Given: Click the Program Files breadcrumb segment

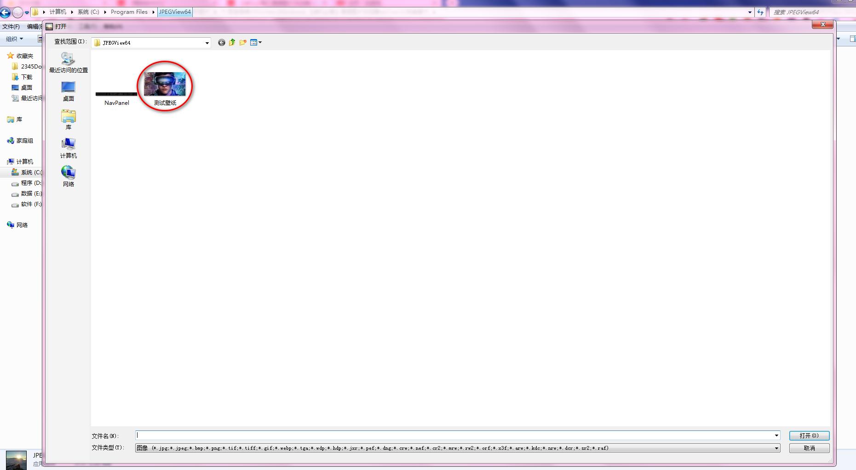Looking at the screenshot, I should click(129, 12).
